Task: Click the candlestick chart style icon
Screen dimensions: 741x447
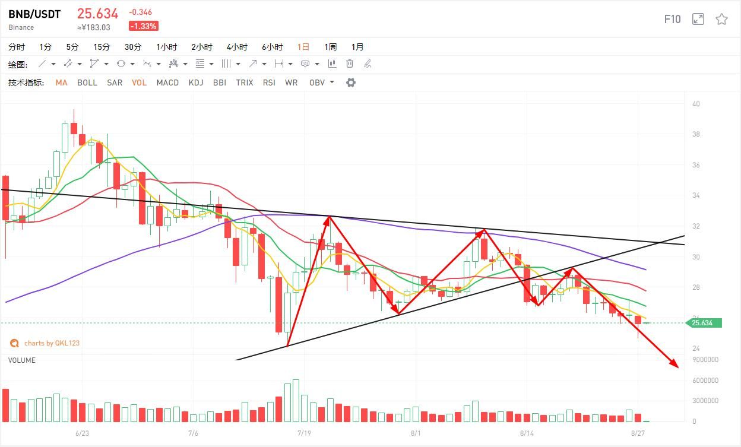Action: tap(332, 64)
